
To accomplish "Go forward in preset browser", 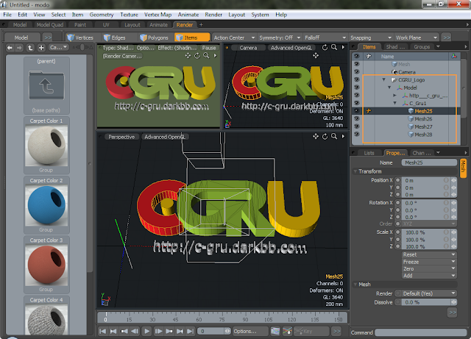I will (19, 48).
